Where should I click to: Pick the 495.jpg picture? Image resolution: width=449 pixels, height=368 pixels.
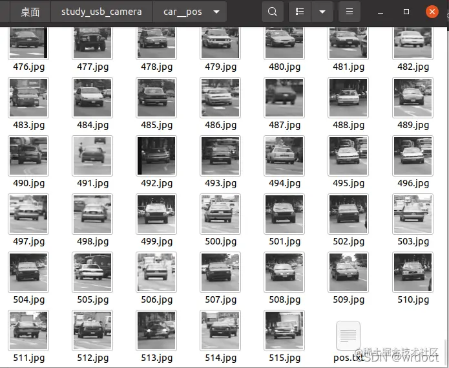click(348, 156)
